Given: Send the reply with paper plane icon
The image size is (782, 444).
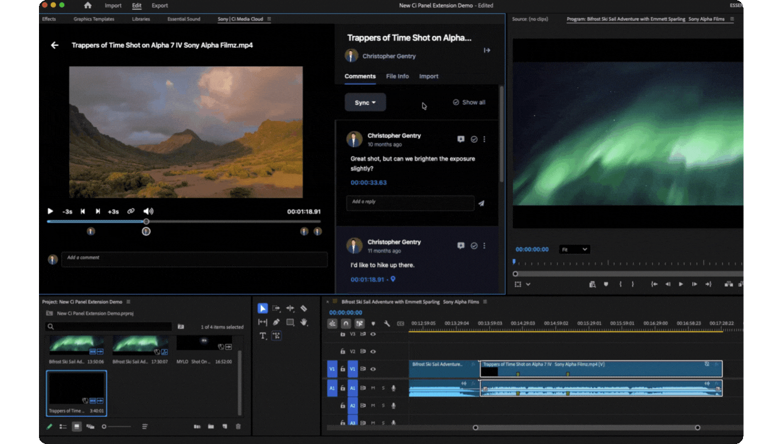Looking at the screenshot, I should (x=482, y=204).
